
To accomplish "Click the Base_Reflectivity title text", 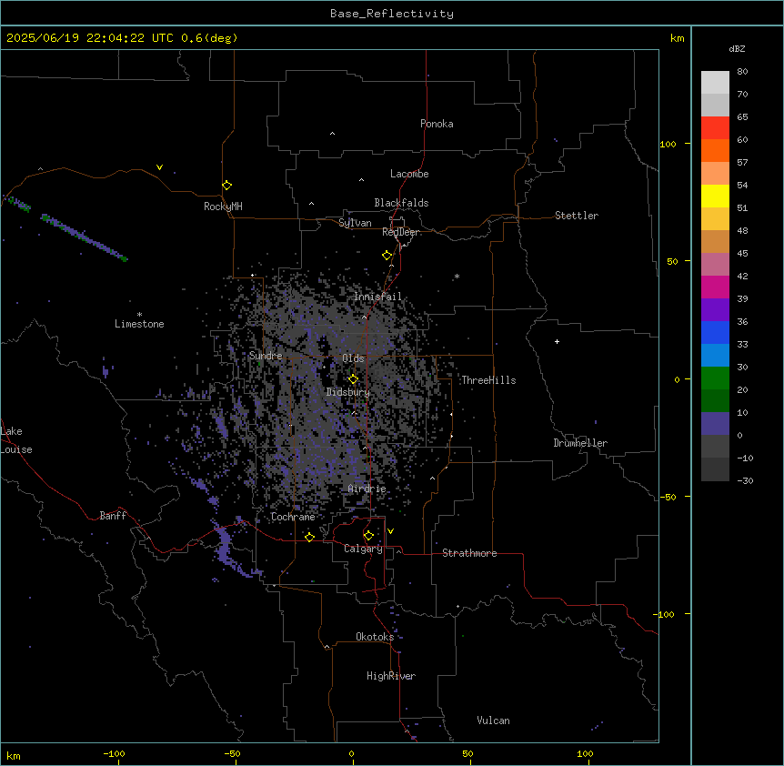I will point(392,14).
